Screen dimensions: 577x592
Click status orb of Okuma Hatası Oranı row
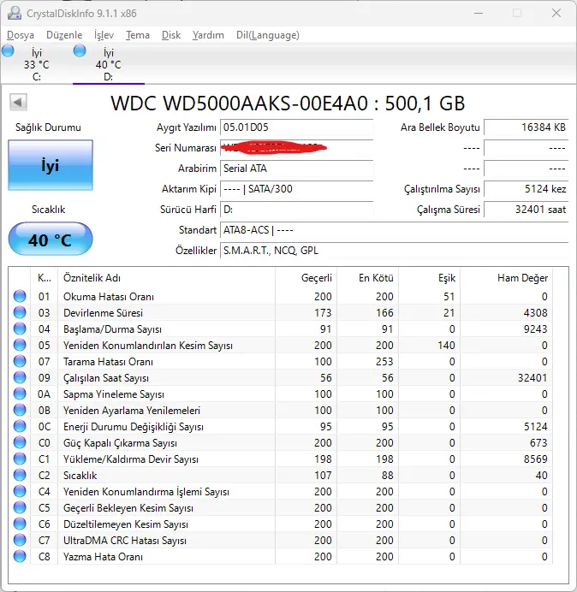point(20,296)
